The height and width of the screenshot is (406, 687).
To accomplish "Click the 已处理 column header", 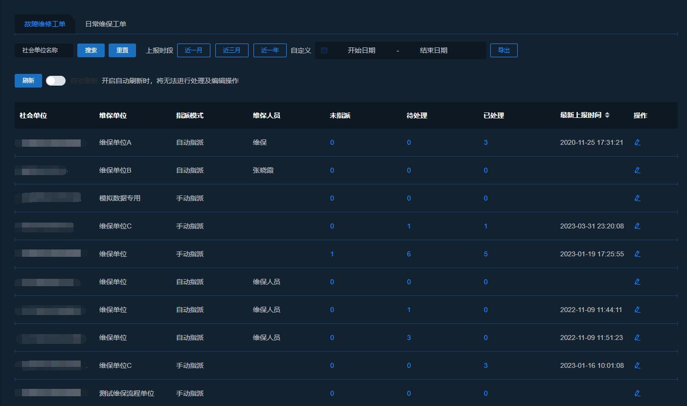I will pyautogui.click(x=494, y=115).
